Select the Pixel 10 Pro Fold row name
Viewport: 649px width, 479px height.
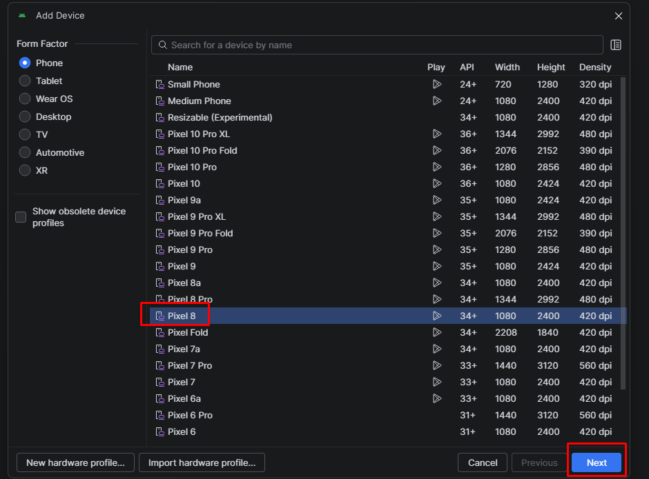(202, 150)
